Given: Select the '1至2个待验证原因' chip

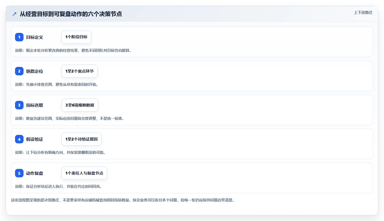Looking at the screenshot, I should [81, 139].
